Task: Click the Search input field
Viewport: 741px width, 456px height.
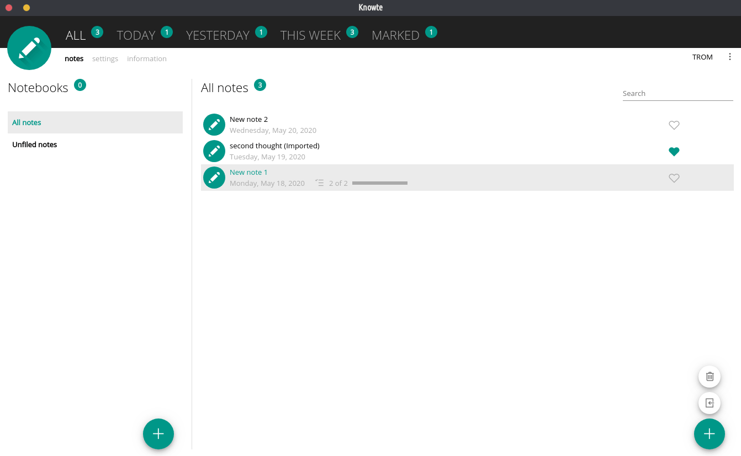Action: pyautogui.click(x=678, y=94)
